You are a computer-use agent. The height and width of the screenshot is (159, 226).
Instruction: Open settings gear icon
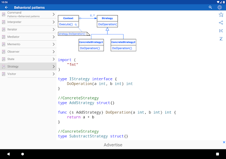click(219, 8)
